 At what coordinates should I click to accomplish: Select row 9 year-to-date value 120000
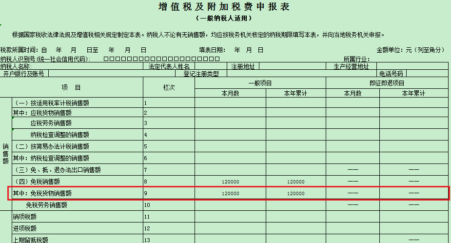(x=295, y=193)
